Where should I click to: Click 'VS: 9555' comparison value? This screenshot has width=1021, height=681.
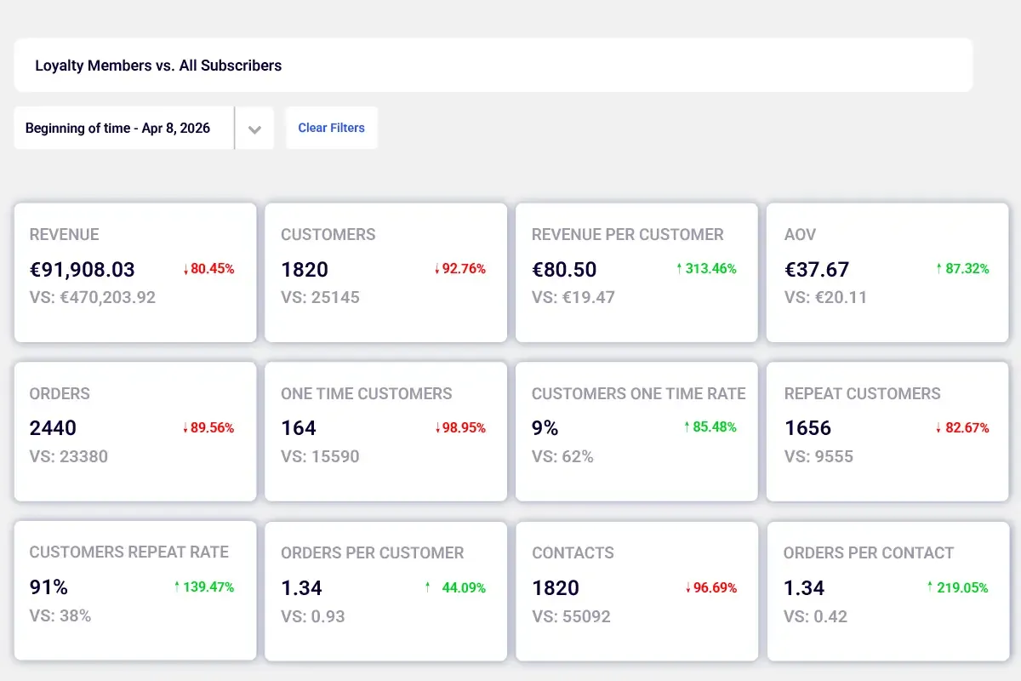point(819,457)
